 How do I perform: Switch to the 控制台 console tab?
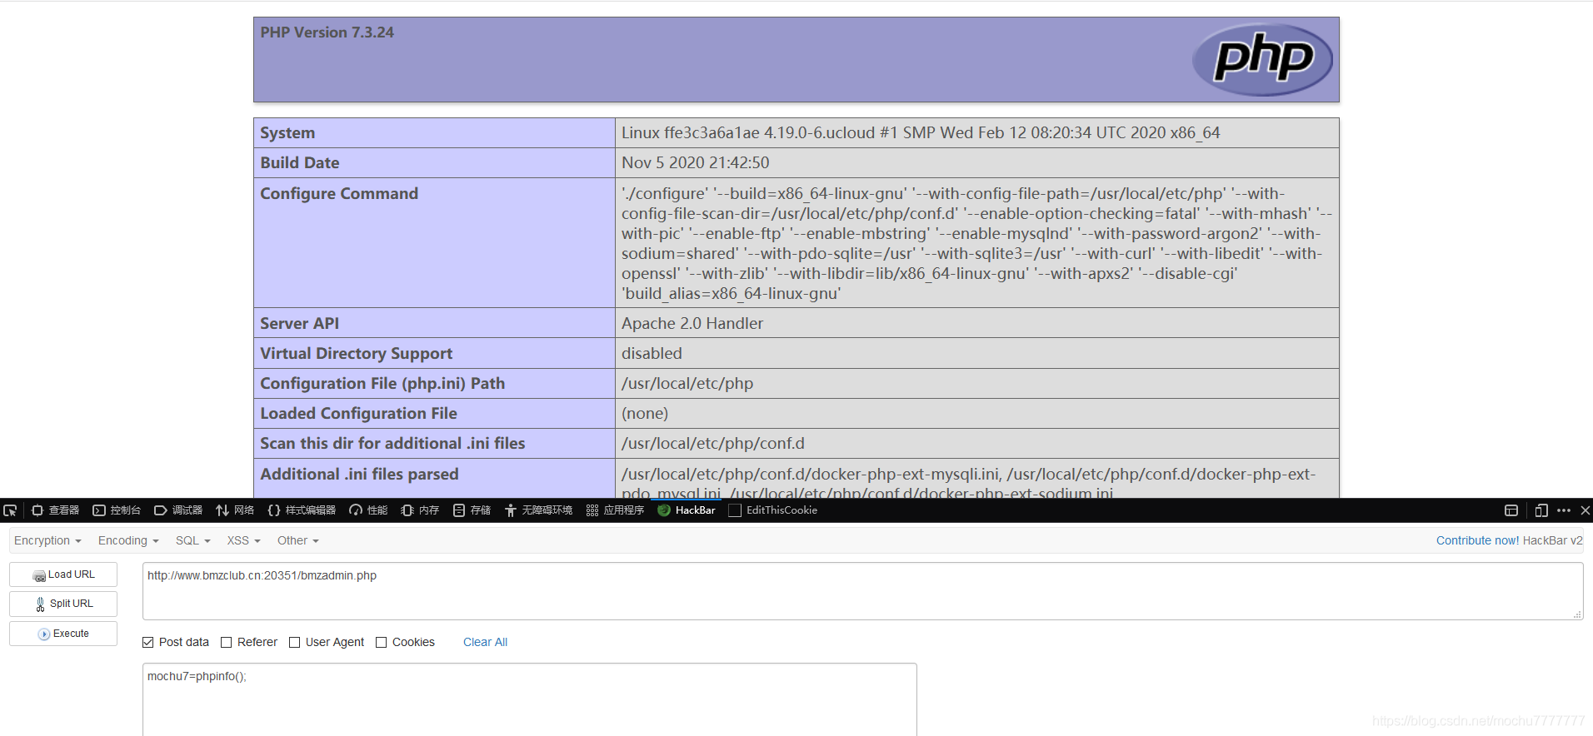117,510
